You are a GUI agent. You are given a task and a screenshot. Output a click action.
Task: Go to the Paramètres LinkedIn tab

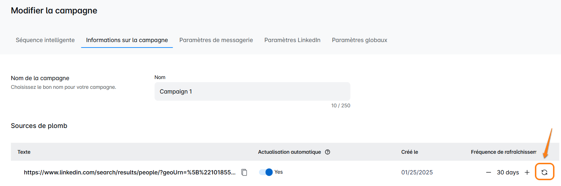click(x=292, y=40)
